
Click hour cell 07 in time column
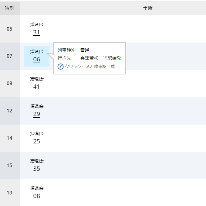coord(10,56)
